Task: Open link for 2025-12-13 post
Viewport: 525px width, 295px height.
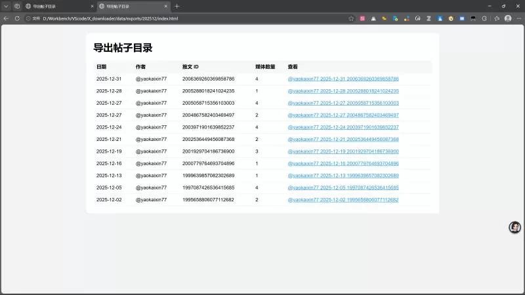Action: coord(343,176)
